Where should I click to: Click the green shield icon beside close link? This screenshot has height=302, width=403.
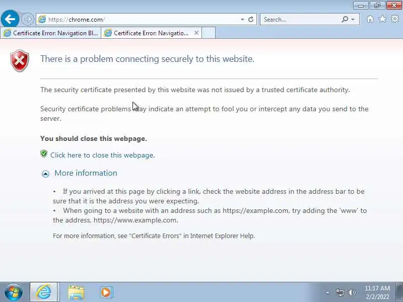click(44, 154)
